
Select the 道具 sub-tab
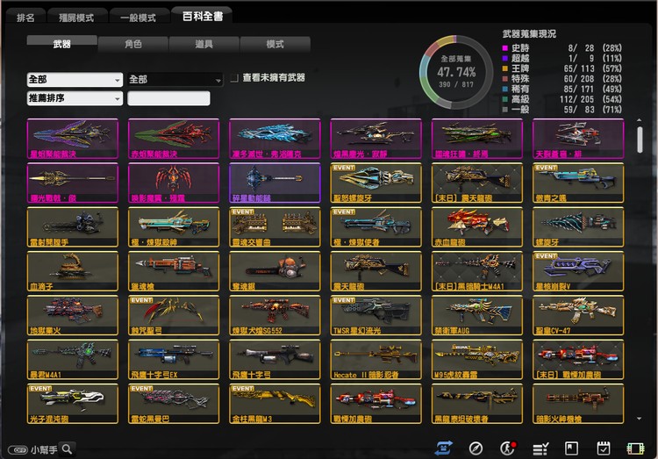[x=204, y=44]
